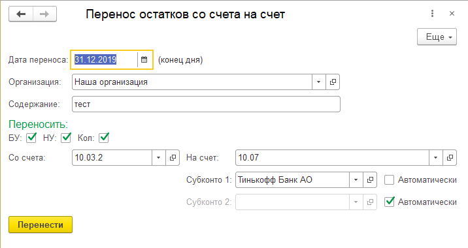Open the three-dot window options menu
468x248 pixels.
[432, 14]
